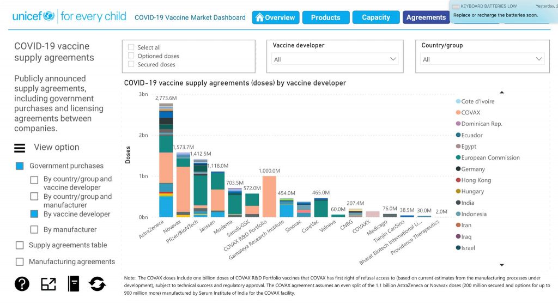
Task: Select the CureVac bar in chart
Action: click(x=321, y=208)
